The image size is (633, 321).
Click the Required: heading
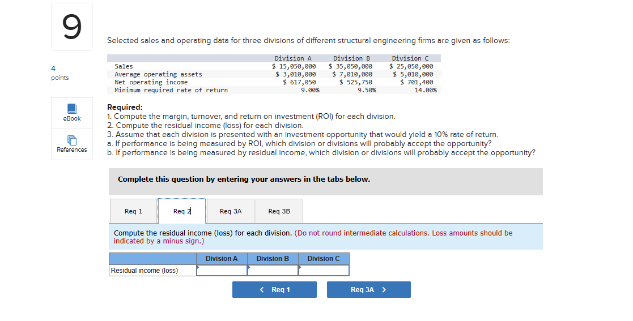point(125,107)
